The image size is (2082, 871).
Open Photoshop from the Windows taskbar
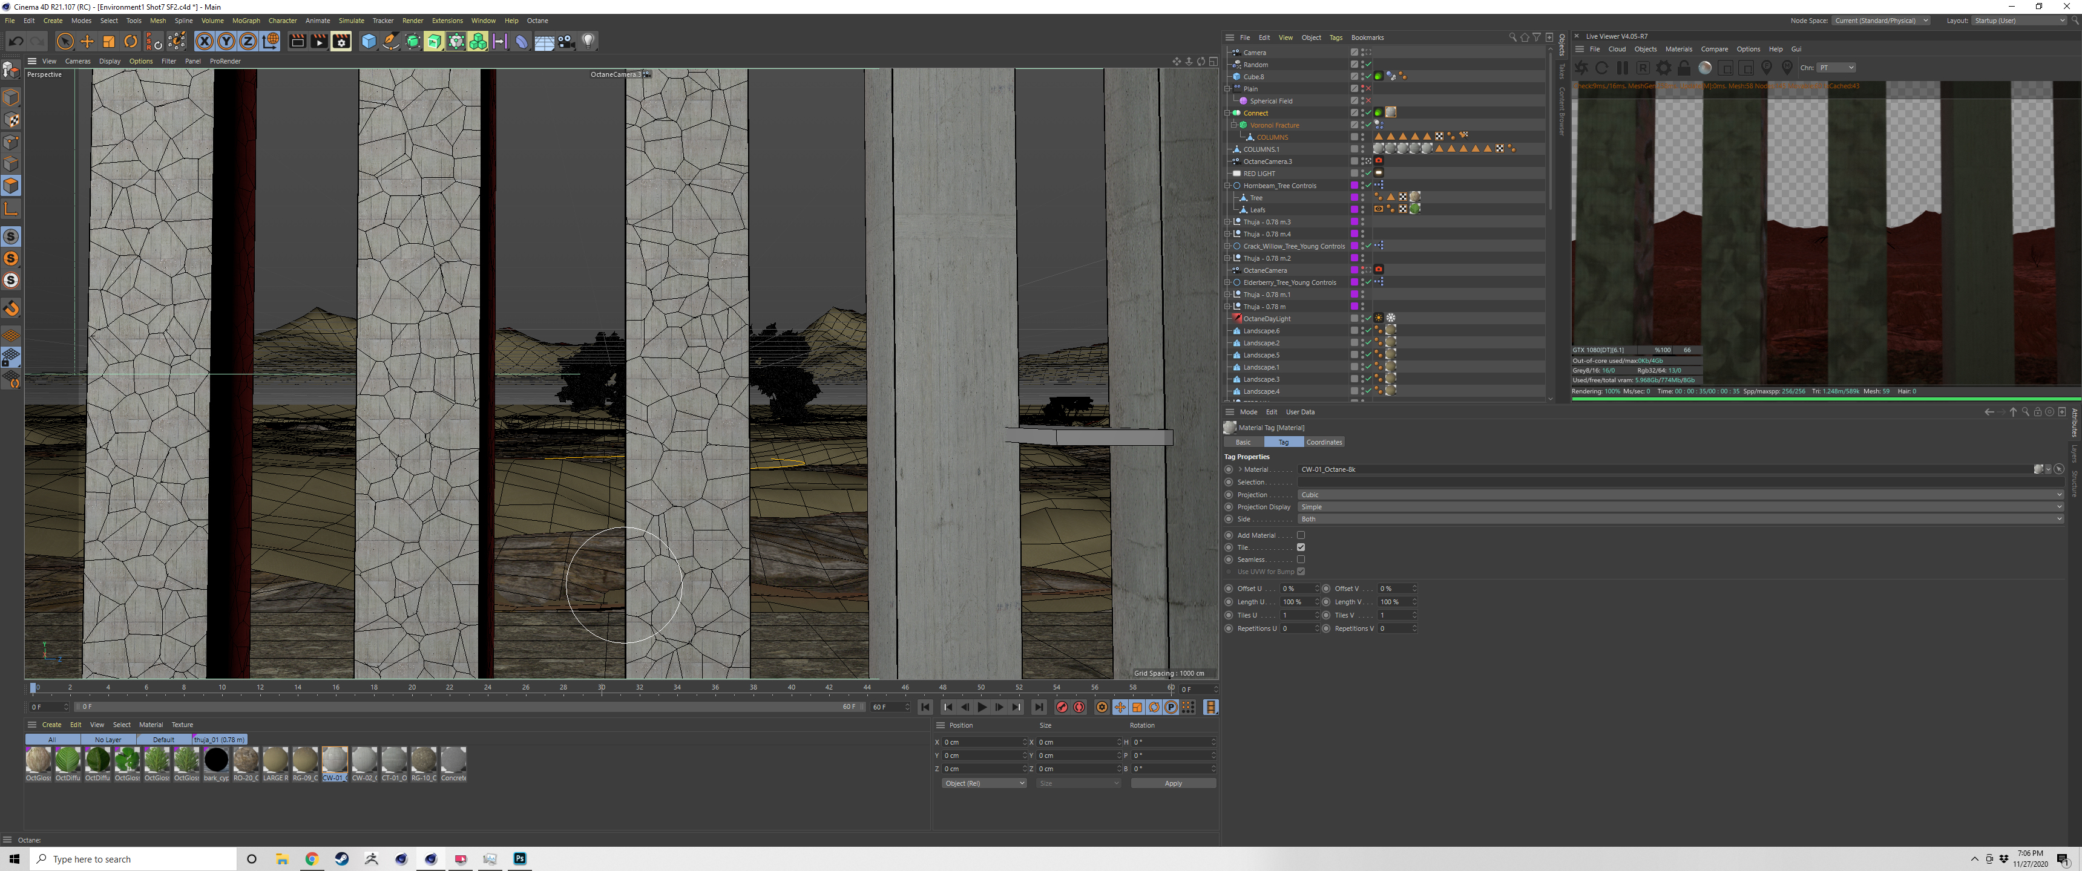(520, 859)
